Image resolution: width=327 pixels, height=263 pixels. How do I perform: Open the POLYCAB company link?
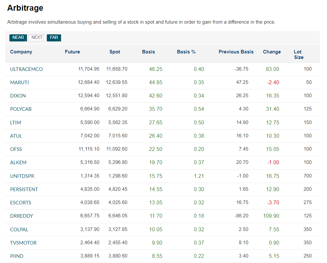[x=21, y=109]
